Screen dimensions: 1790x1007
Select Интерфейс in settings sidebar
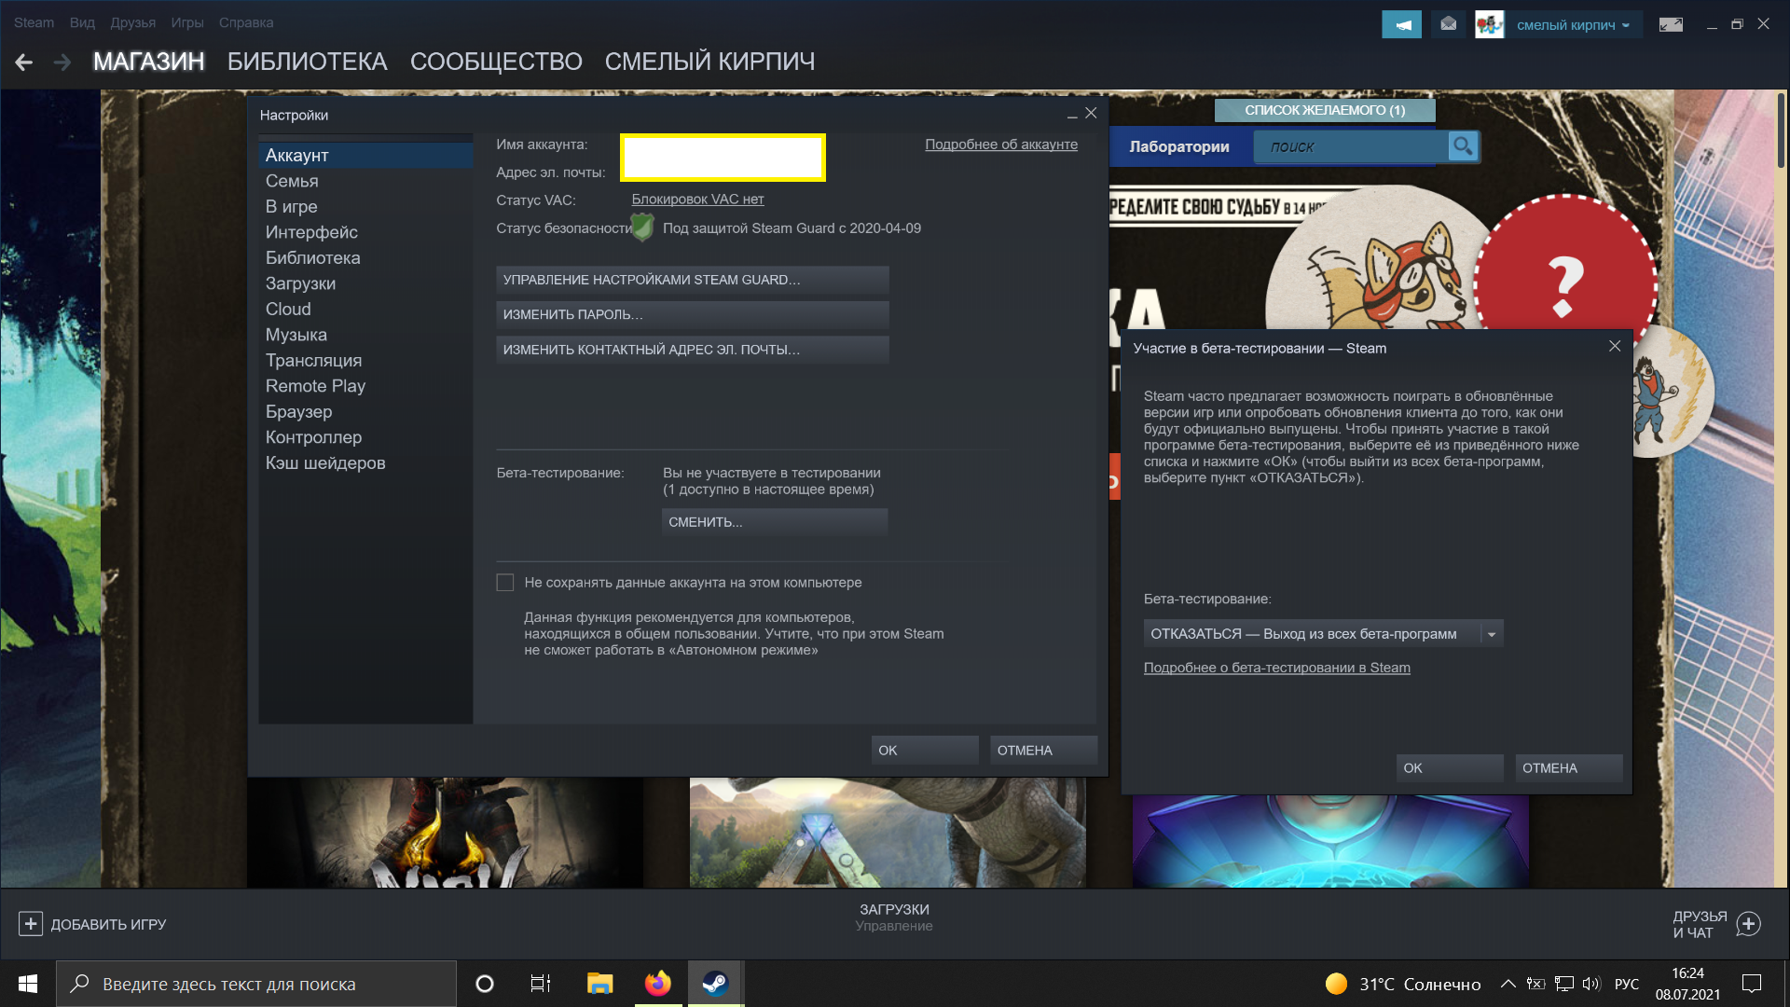coord(365,232)
